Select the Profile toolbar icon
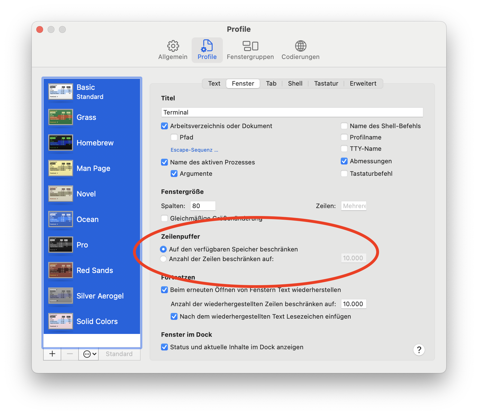This screenshot has width=478, height=415. click(207, 50)
